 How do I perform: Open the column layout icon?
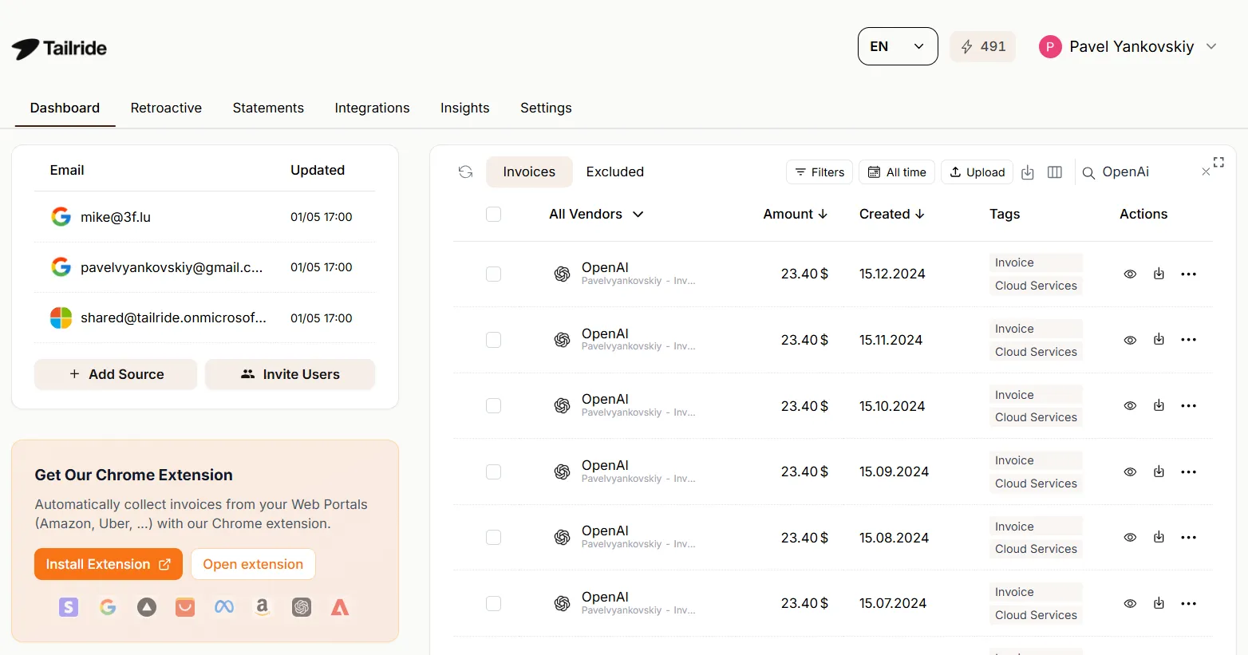[x=1055, y=172]
